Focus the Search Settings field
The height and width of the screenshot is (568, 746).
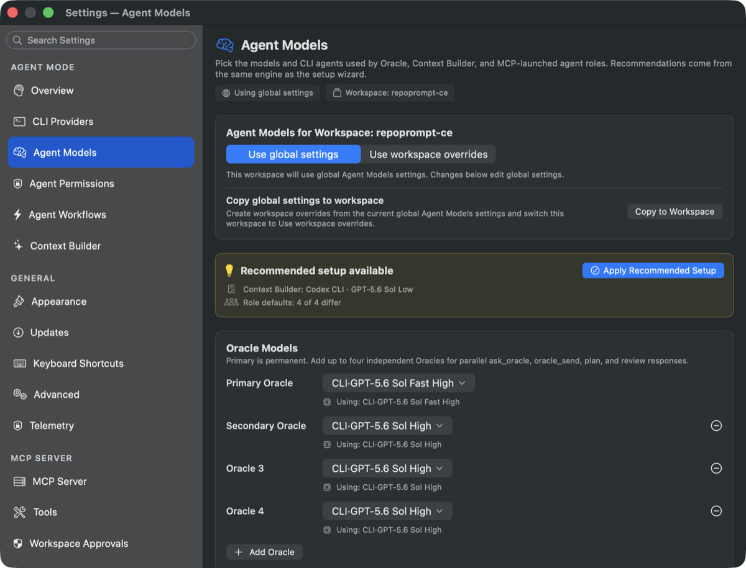(x=101, y=40)
